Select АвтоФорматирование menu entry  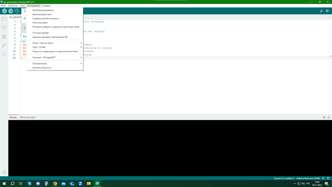(43, 10)
